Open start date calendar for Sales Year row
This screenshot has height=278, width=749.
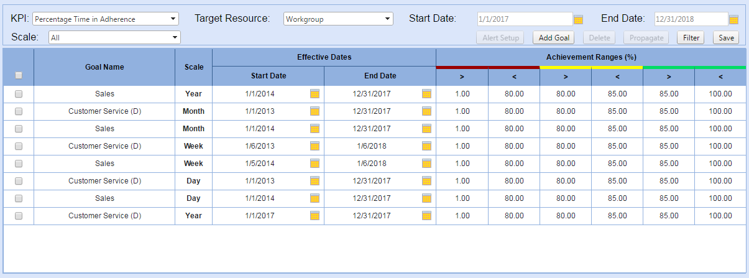point(315,94)
